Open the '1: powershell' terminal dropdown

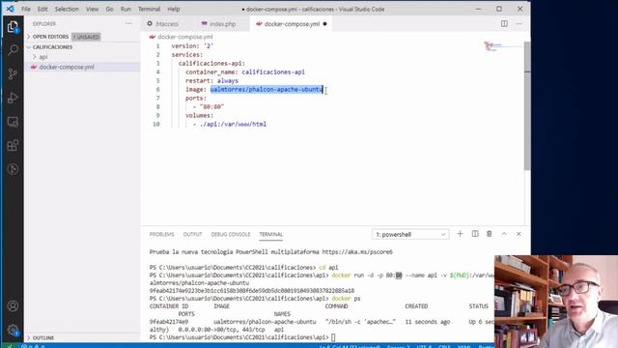pyautogui.click(x=410, y=234)
